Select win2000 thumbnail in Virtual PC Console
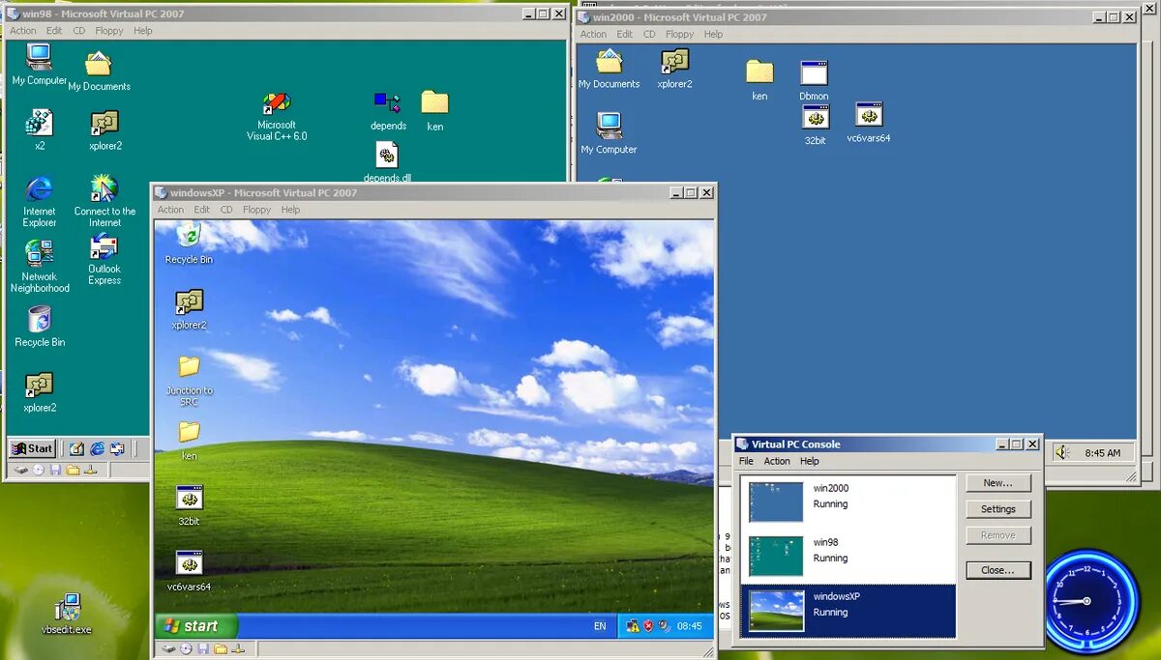Image resolution: width=1161 pixels, height=660 pixels. [x=776, y=502]
